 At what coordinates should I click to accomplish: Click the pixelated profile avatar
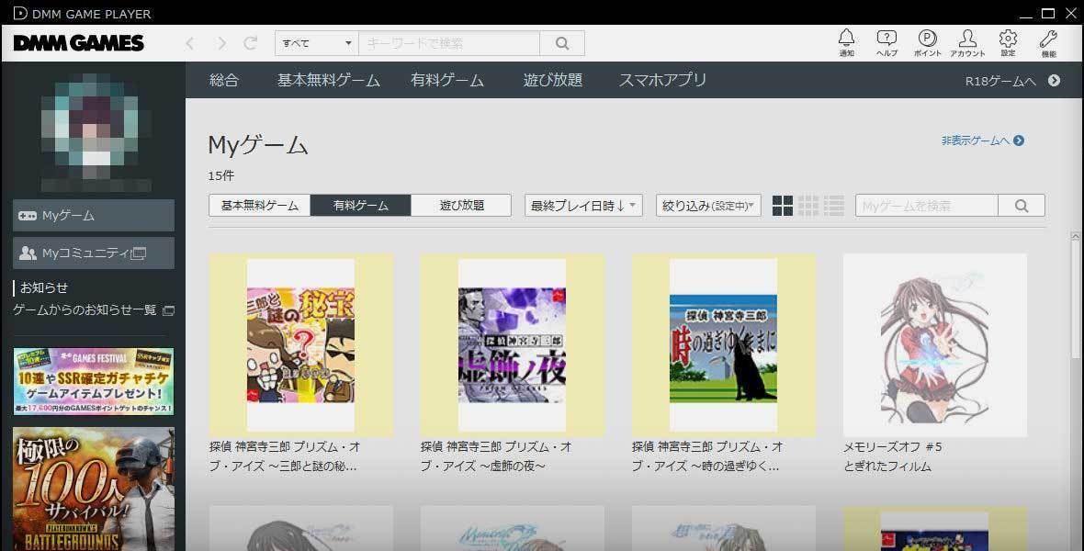96,130
